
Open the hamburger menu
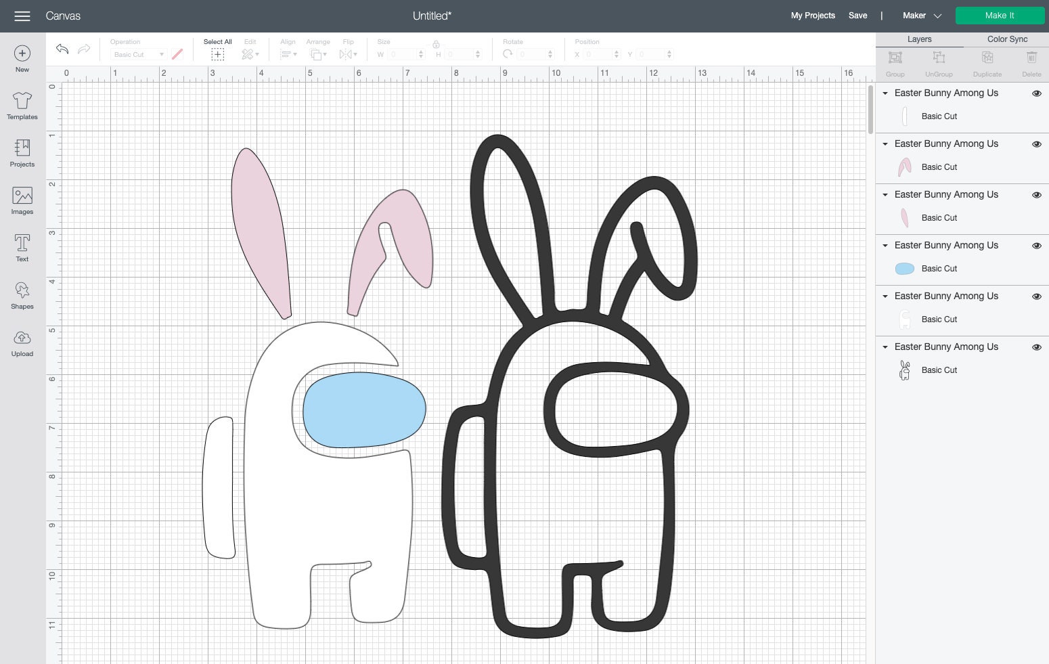tap(22, 16)
